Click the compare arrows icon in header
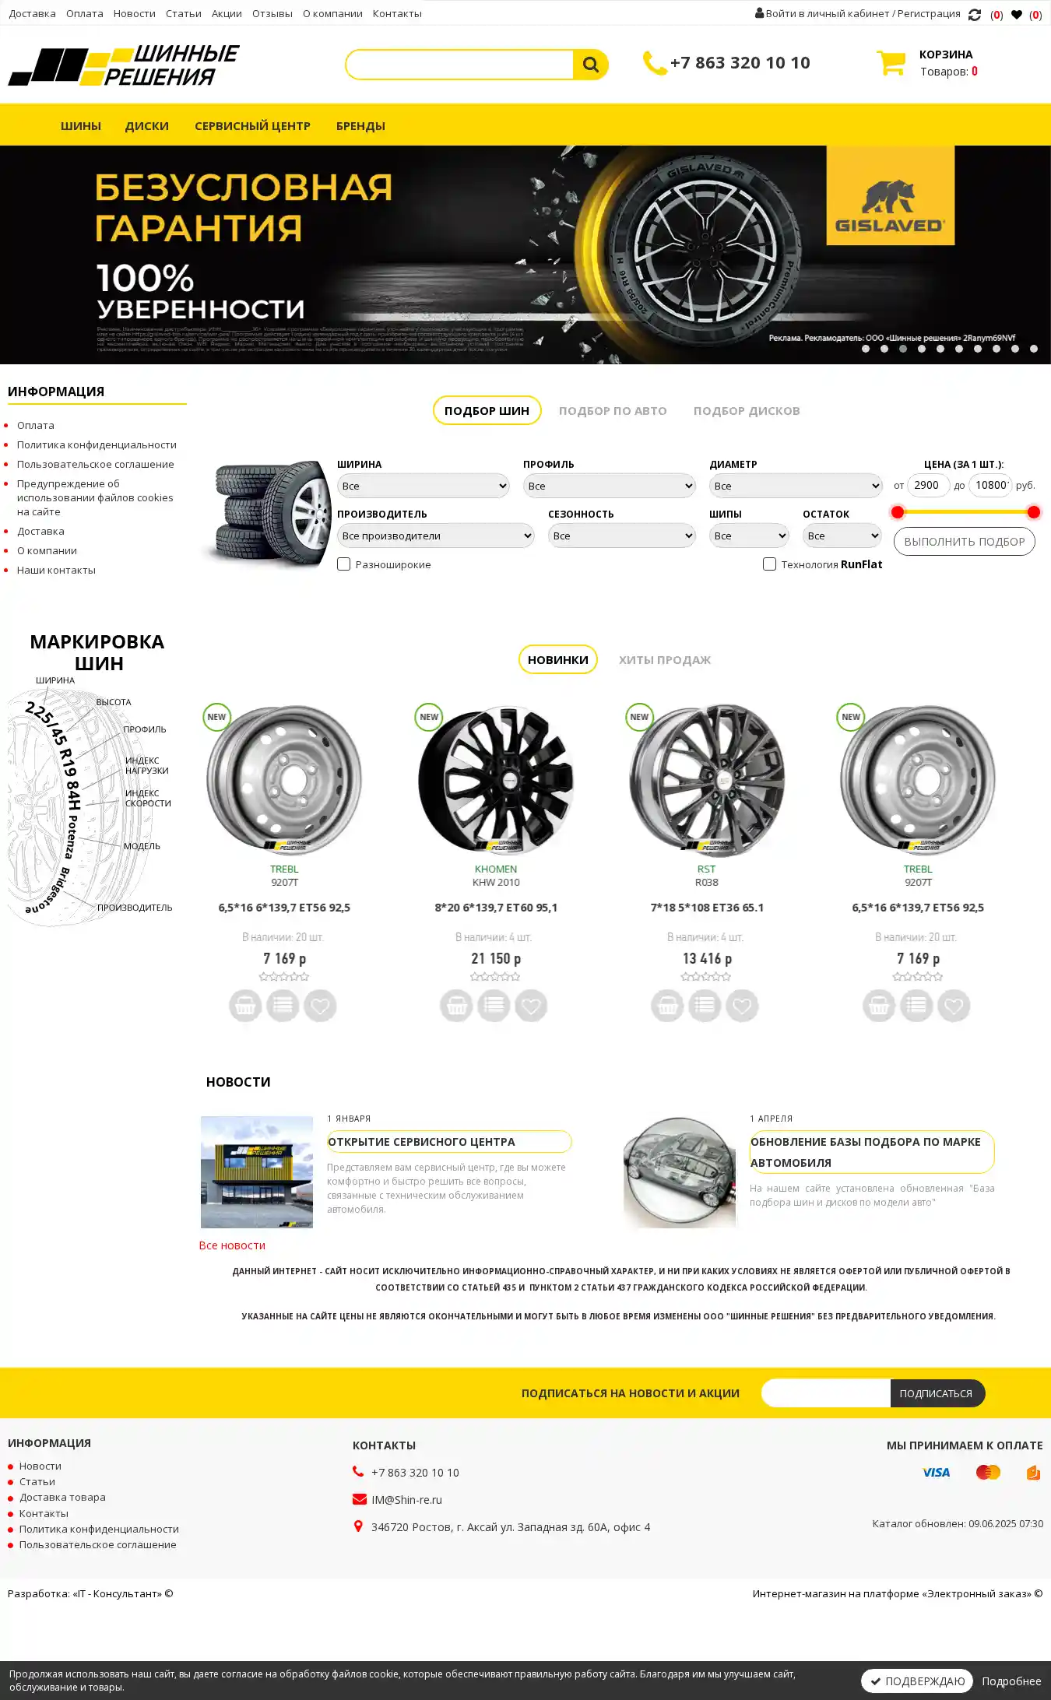The image size is (1051, 1700). pyautogui.click(x=974, y=15)
